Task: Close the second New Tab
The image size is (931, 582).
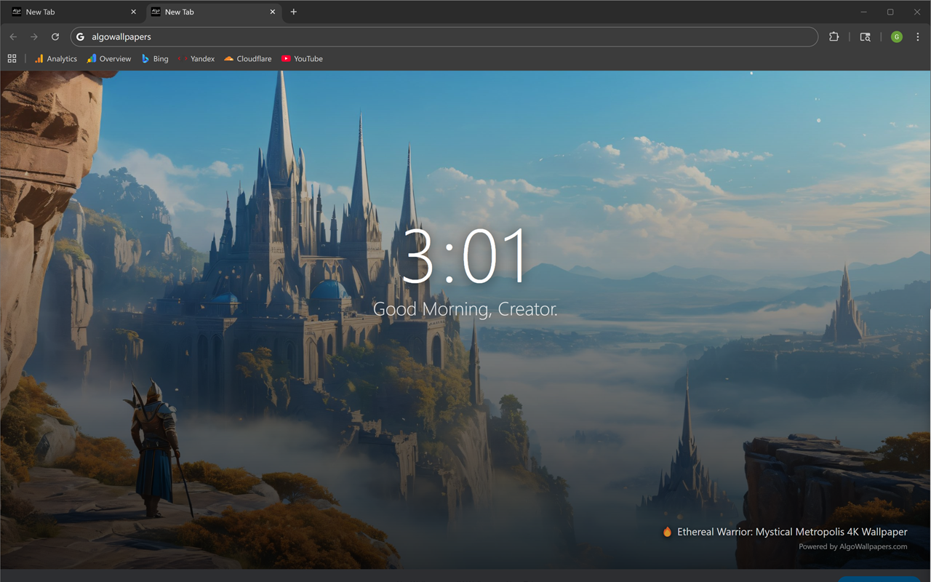Action: point(273,12)
